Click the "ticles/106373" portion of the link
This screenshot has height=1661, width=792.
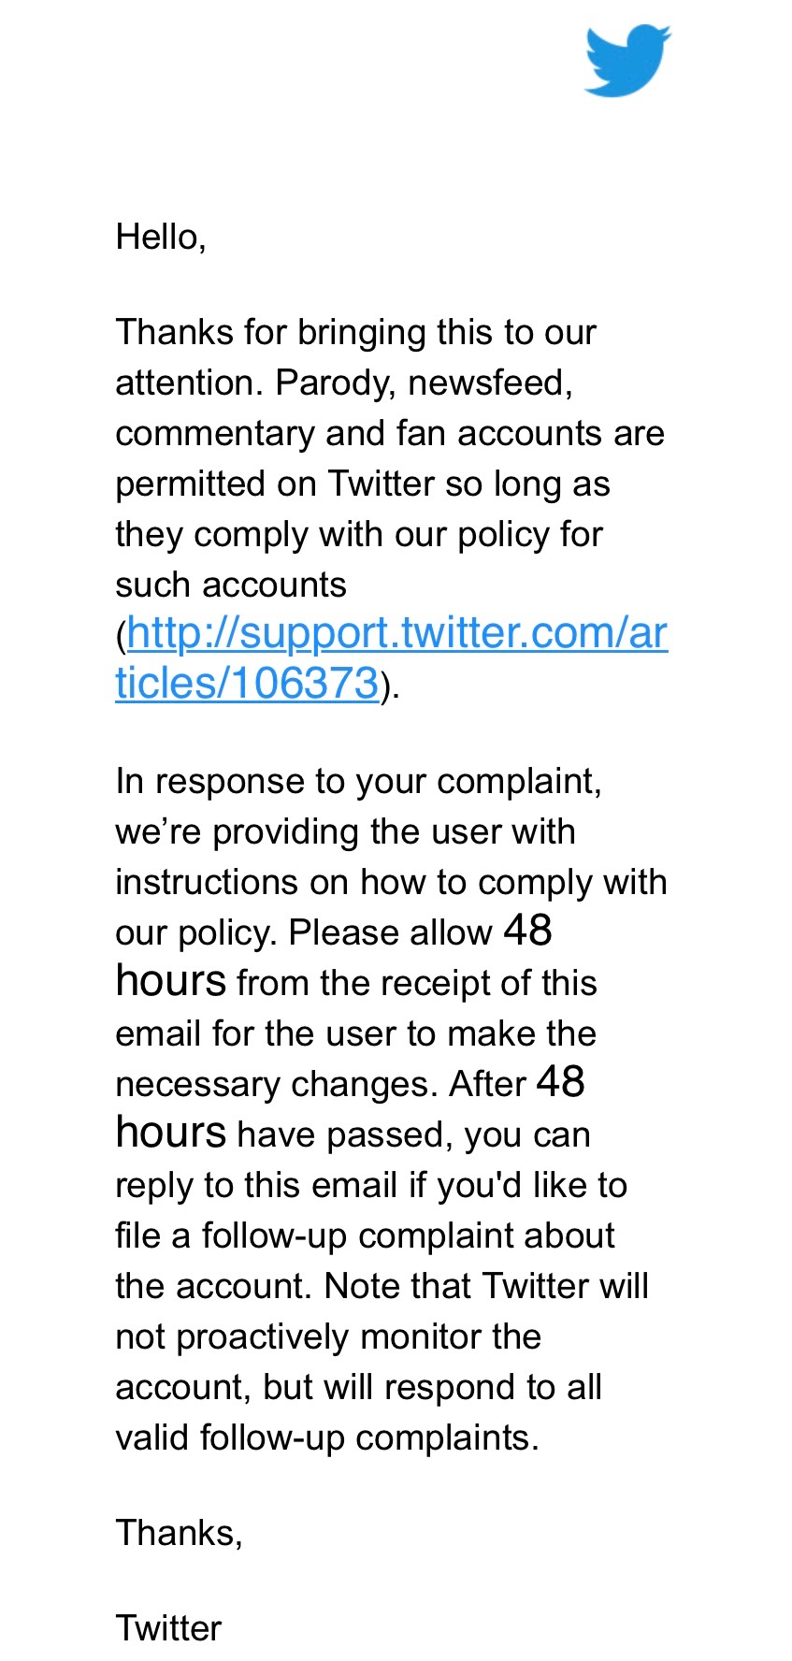(247, 684)
